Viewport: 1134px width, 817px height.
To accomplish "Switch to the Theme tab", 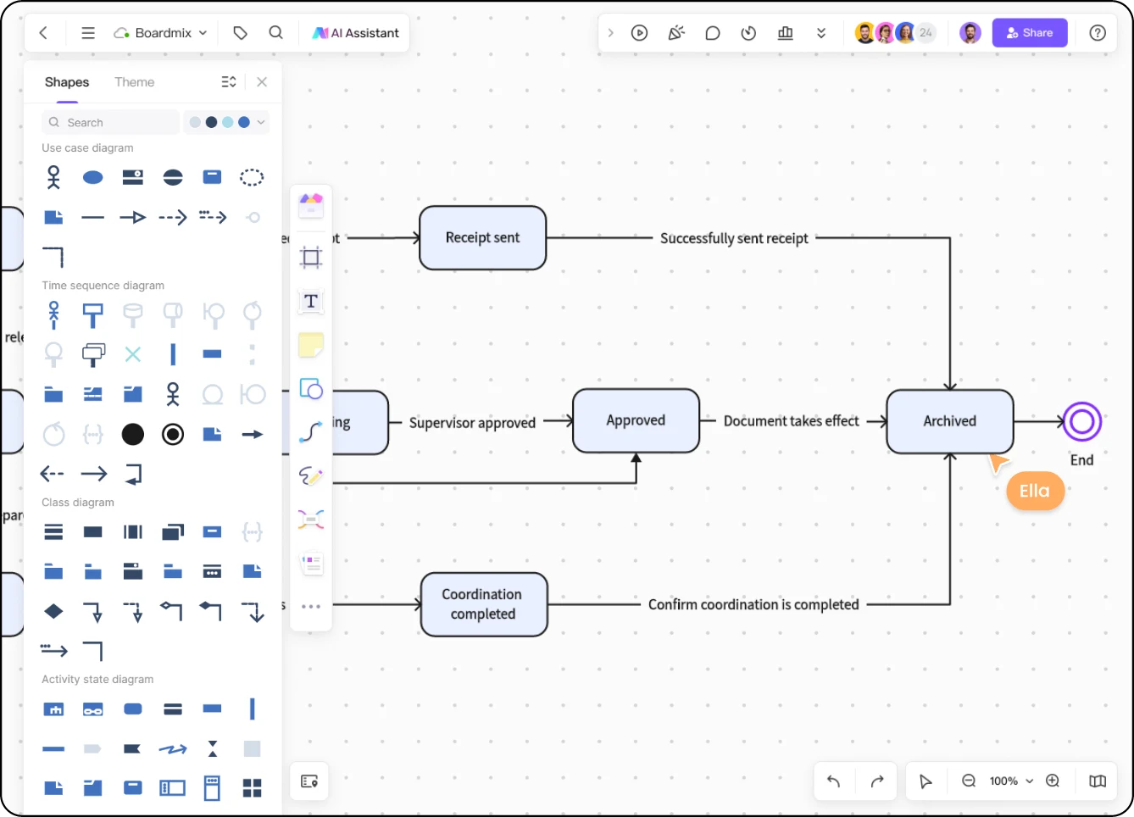I will click(x=135, y=82).
